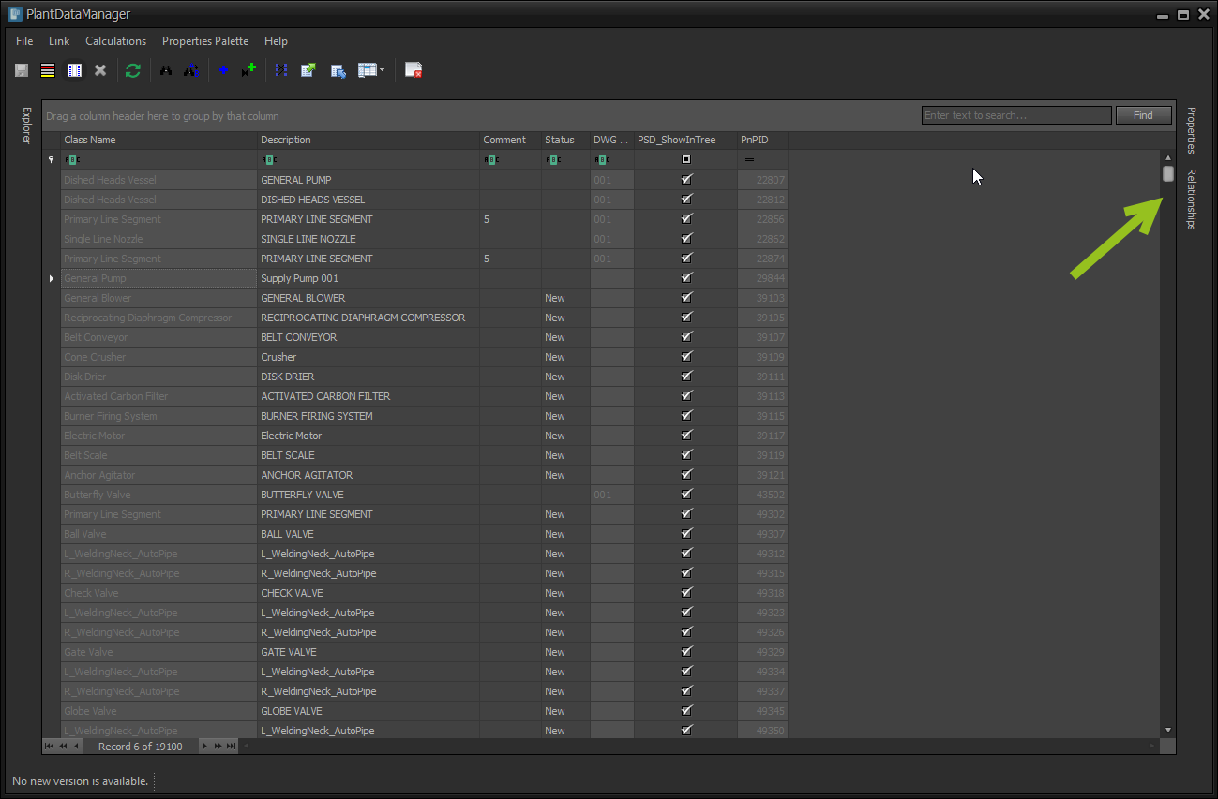
Task: Click the Description filter condition icon
Action: click(x=268, y=160)
